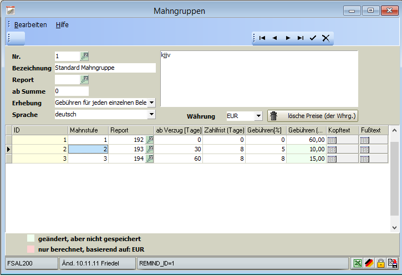Click the toolbar grip handle at left
402x276 pixels.
[9, 38]
